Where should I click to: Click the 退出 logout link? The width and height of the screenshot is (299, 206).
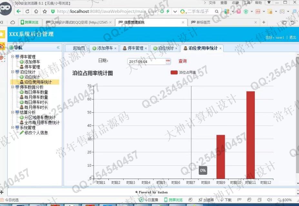292,37
